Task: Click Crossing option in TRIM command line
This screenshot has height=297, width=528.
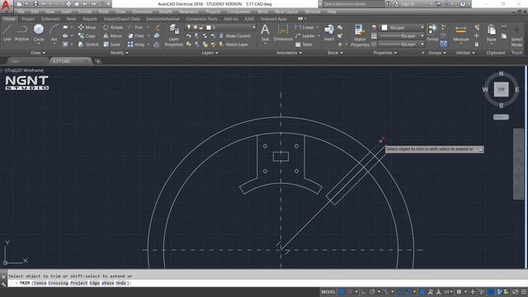Action: point(59,283)
